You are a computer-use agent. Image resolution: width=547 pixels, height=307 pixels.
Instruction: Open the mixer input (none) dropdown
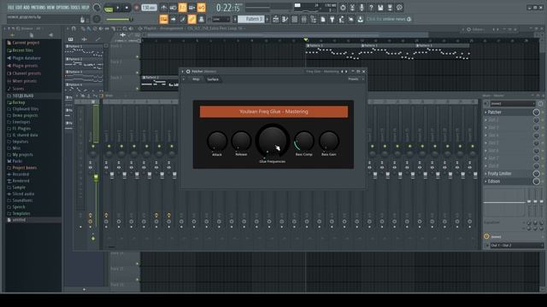[512, 104]
